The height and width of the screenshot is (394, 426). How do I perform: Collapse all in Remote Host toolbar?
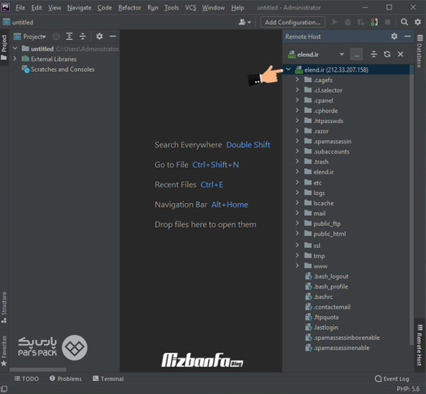(374, 55)
